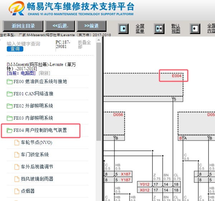Click the Y187 connector label

pos(125,180)
